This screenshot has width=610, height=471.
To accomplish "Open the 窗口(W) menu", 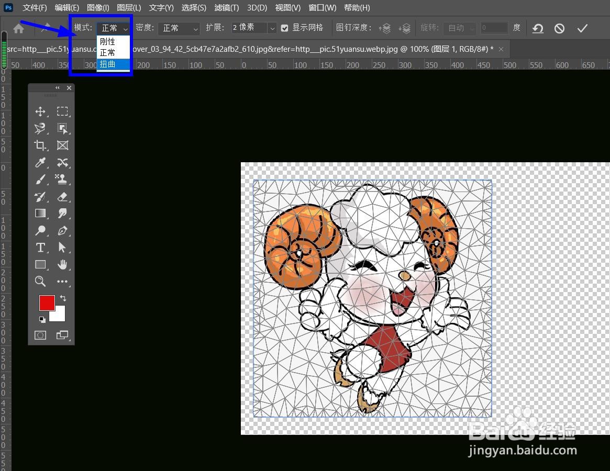I will (323, 8).
